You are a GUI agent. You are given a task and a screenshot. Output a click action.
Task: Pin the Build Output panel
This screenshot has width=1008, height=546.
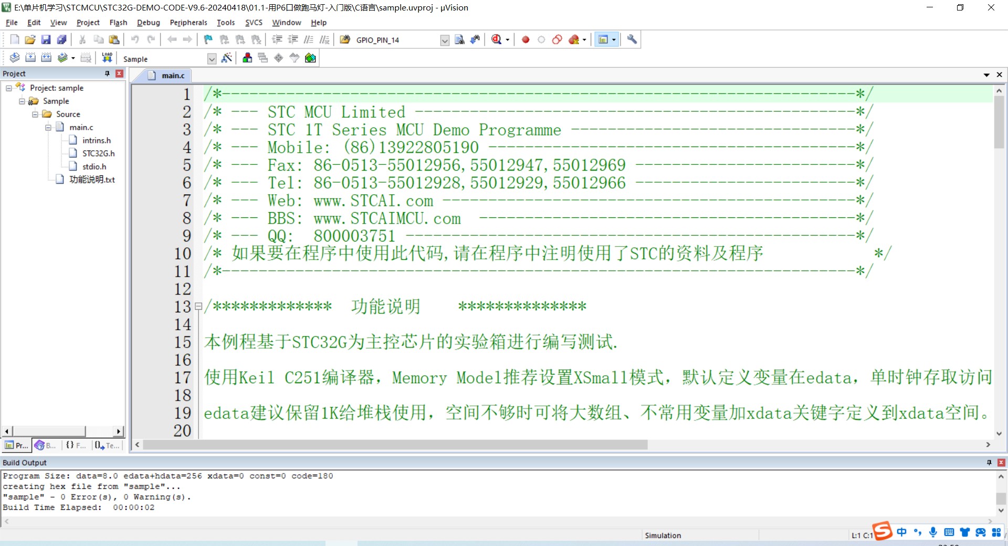989,463
